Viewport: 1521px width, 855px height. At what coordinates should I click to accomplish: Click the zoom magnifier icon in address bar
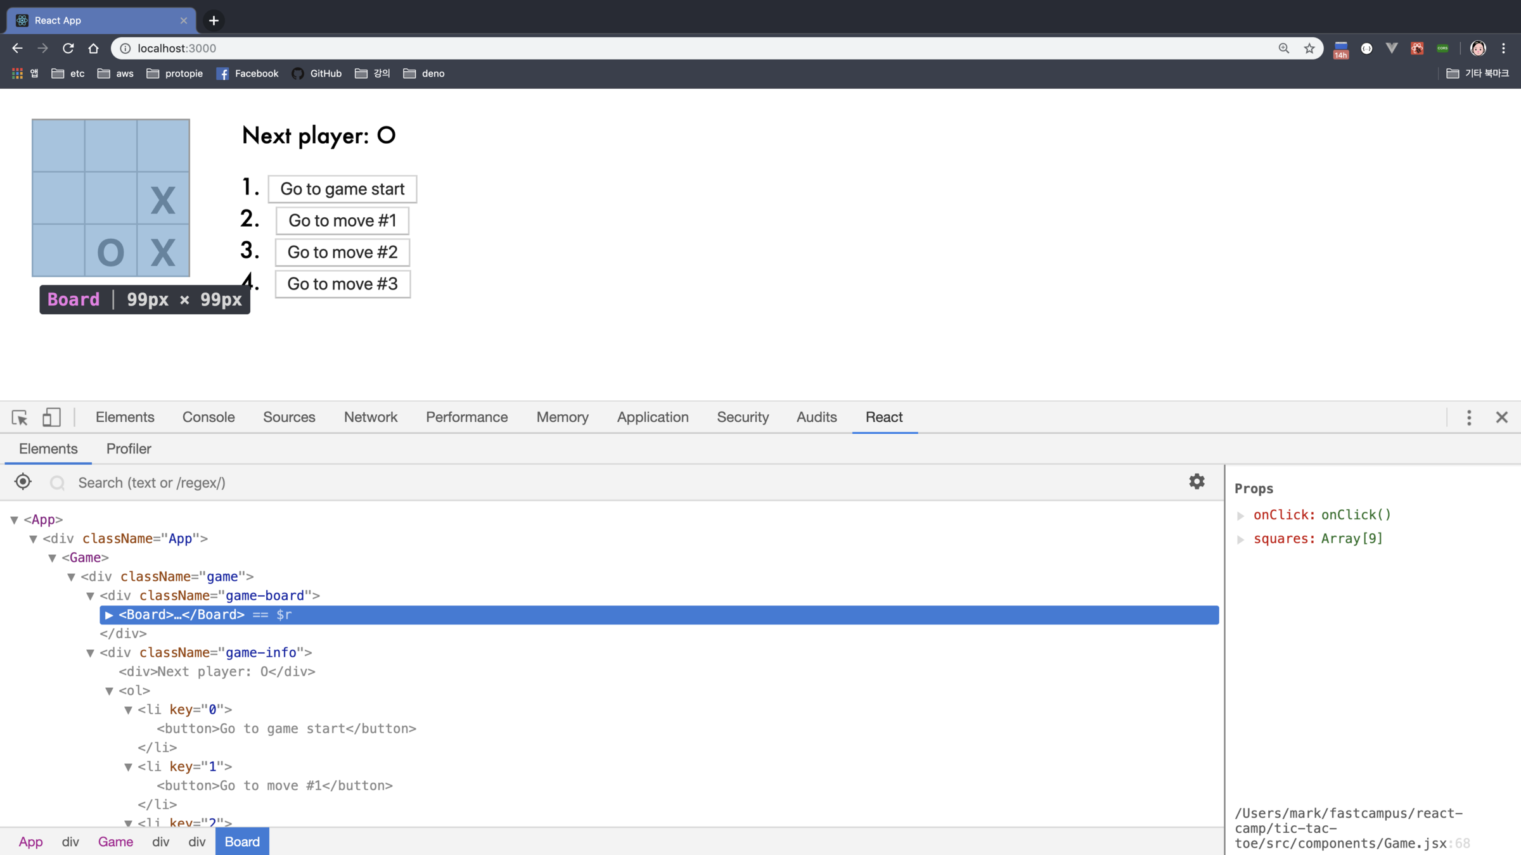(1284, 48)
